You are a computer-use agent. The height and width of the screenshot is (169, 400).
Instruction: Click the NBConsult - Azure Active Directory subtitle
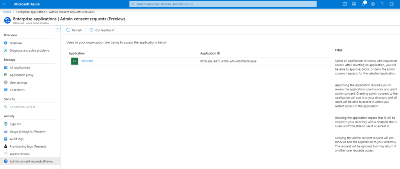click(x=31, y=23)
